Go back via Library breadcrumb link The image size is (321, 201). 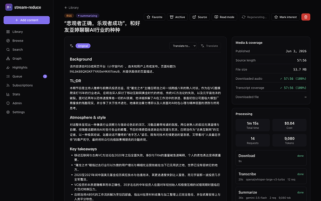(72, 7)
